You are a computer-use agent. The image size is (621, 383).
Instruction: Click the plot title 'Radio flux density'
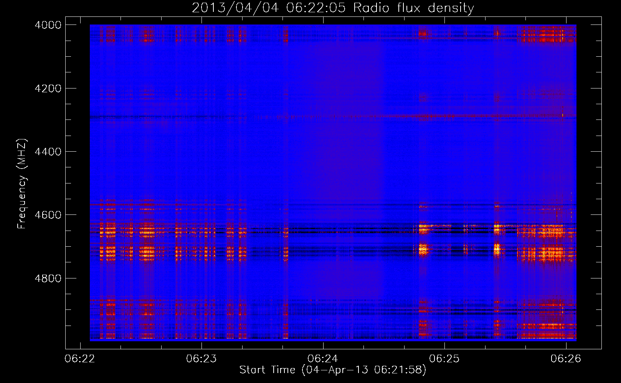click(x=414, y=8)
